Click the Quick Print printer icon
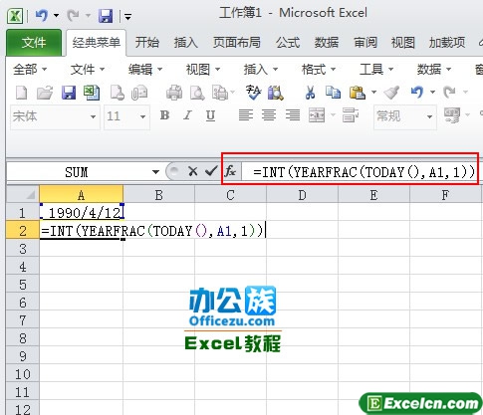 (x=174, y=93)
